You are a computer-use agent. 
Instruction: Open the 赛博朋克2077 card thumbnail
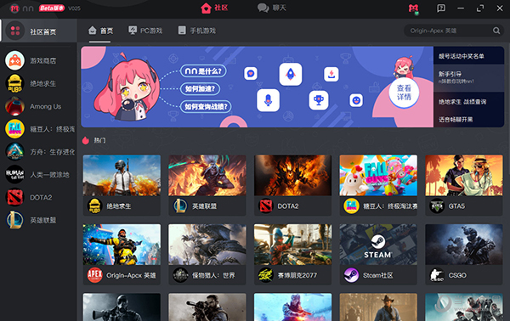click(292, 245)
